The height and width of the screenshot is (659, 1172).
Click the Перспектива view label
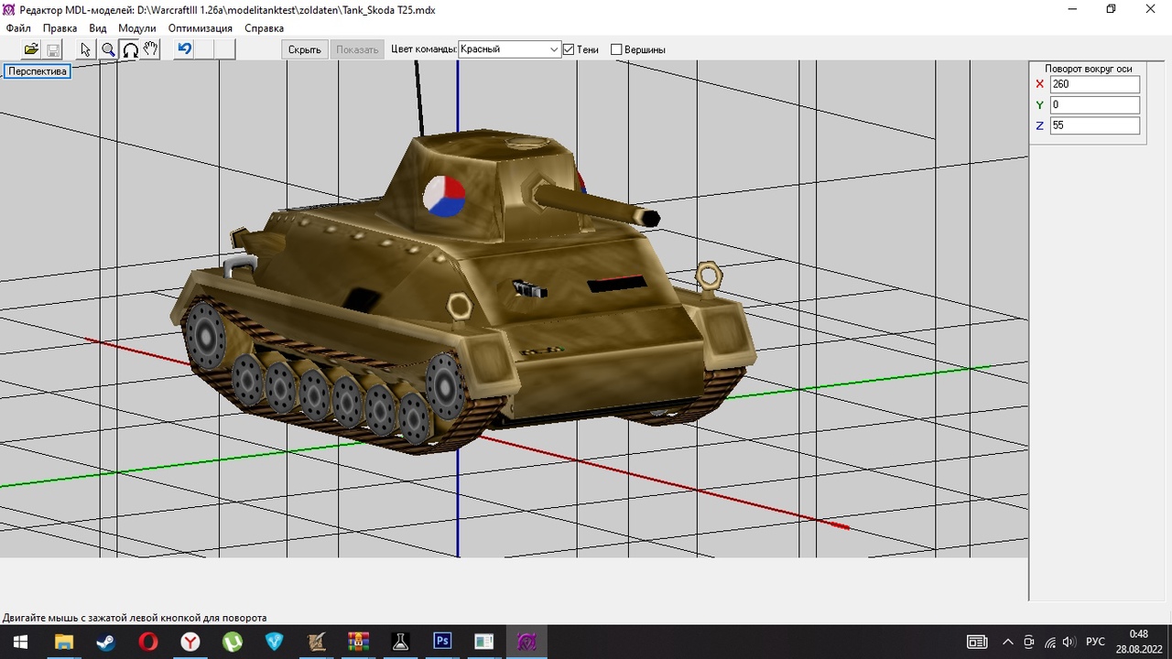38,71
